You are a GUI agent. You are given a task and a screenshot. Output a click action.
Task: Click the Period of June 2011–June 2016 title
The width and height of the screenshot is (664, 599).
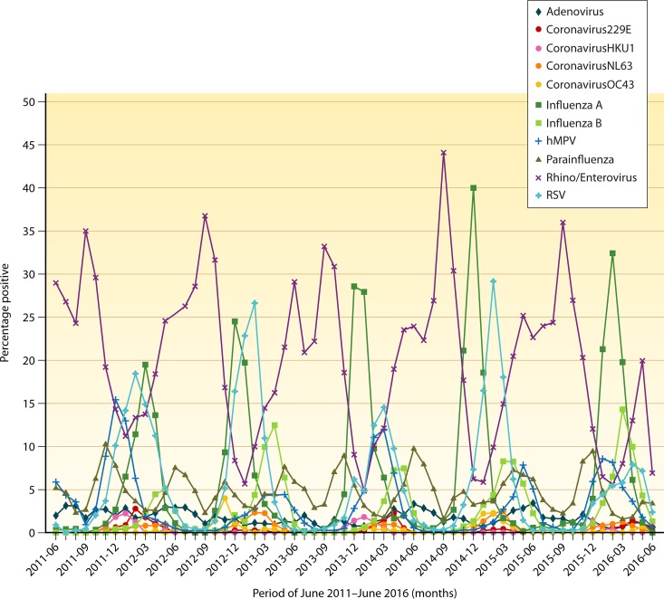[355, 593]
